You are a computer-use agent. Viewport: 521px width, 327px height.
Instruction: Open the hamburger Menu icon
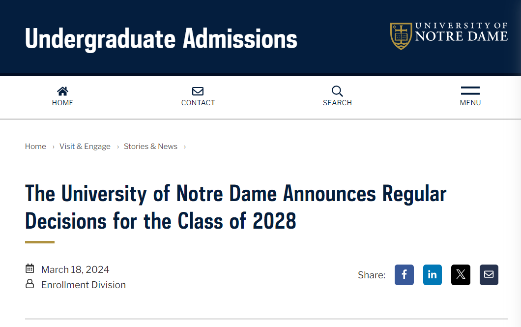coord(470,90)
